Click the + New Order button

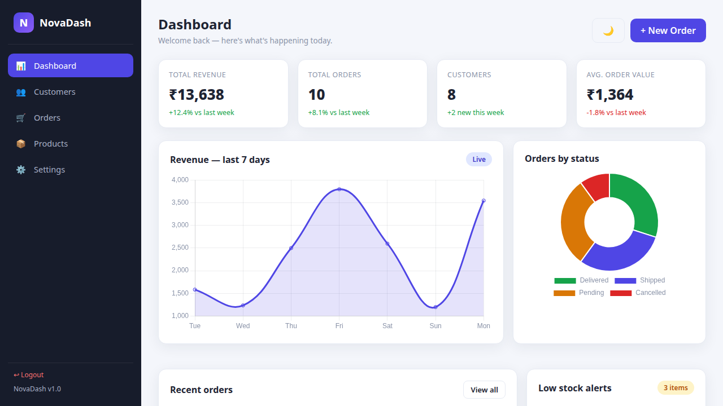(668, 30)
